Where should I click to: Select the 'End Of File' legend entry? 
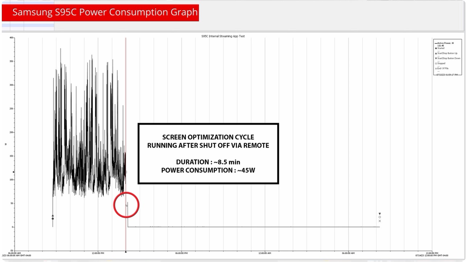click(x=442, y=69)
